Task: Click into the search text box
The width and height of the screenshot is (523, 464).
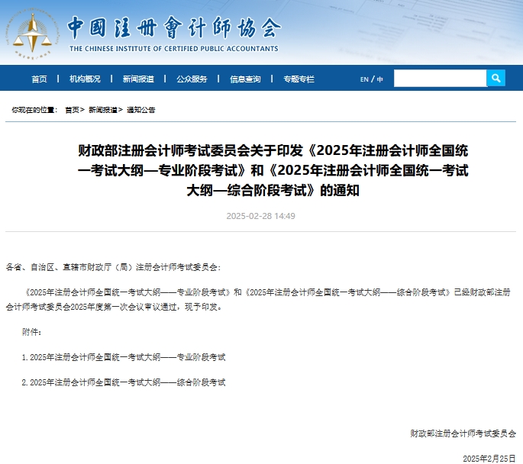Action: [440, 78]
